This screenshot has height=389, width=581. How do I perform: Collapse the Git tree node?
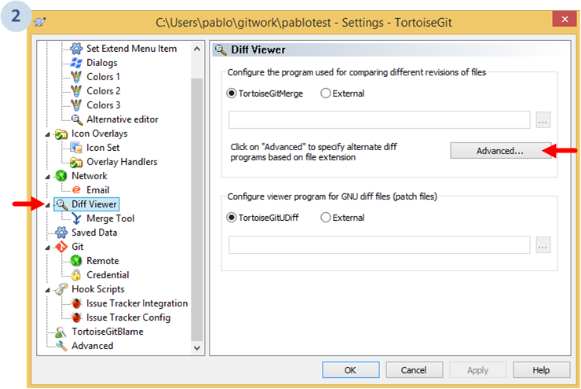(x=48, y=248)
